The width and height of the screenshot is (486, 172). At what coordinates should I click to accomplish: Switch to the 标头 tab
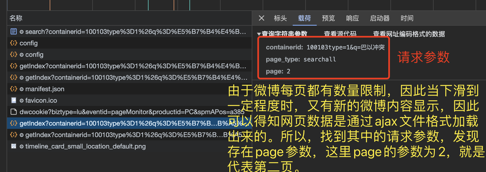(280, 18)
